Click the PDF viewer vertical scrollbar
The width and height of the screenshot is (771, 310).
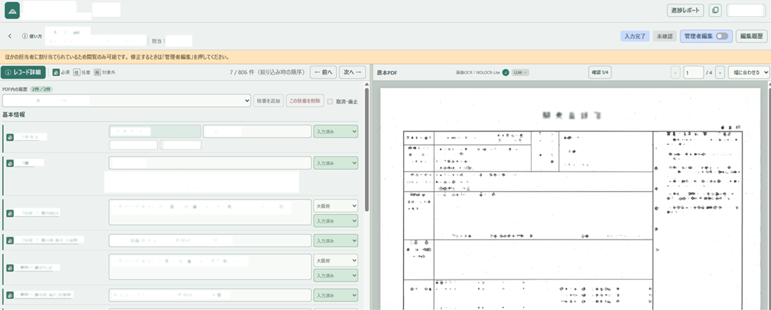click(x=768, y=196)
